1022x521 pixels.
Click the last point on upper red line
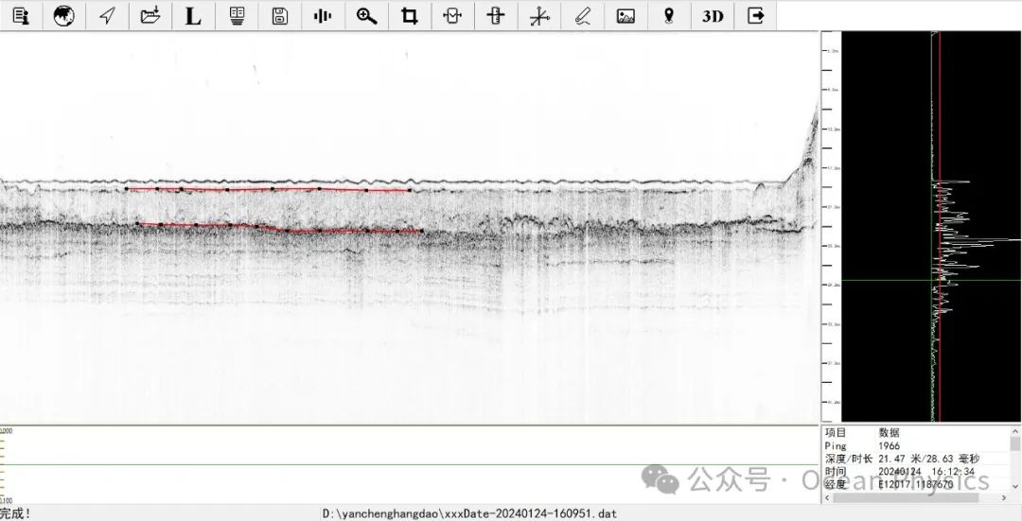pyautogui.click(x=409, y=190)
